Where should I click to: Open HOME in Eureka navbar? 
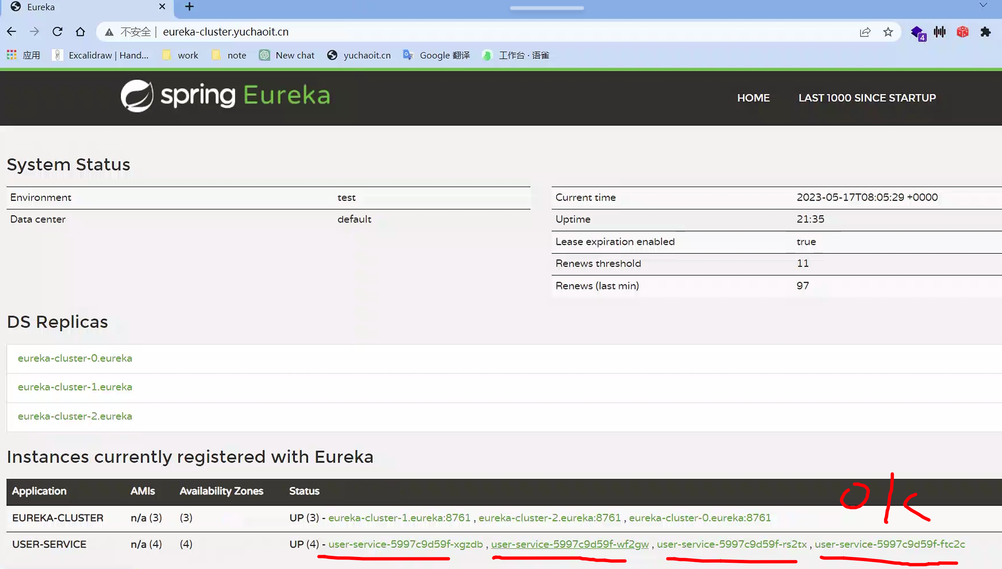753,98
